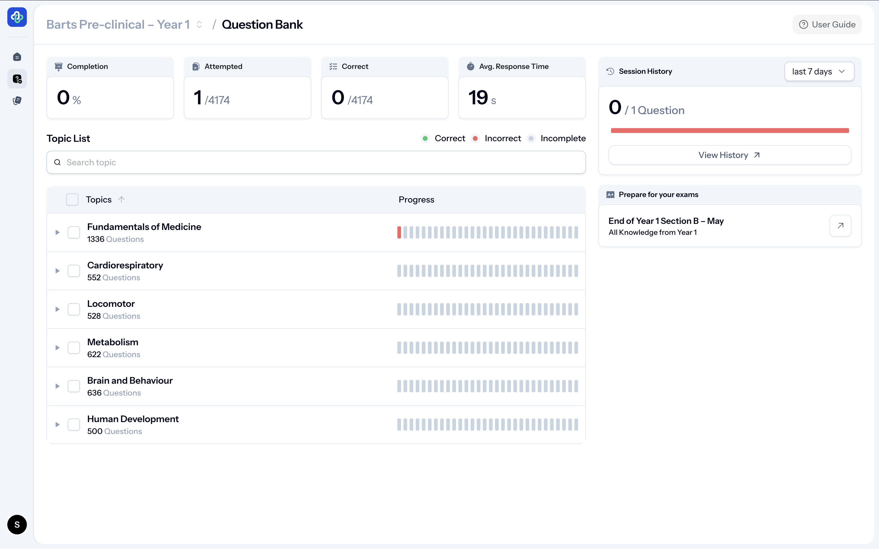879x549 pixels.
Task: Open the home dashboard sidebar icon
Action: (17, 57)
